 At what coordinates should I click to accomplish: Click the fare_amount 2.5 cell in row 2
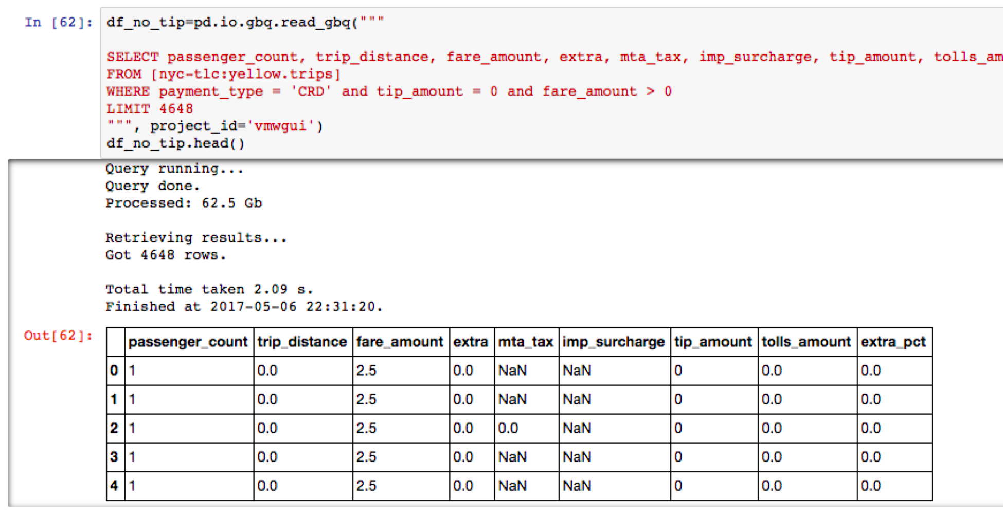[400, 428]
